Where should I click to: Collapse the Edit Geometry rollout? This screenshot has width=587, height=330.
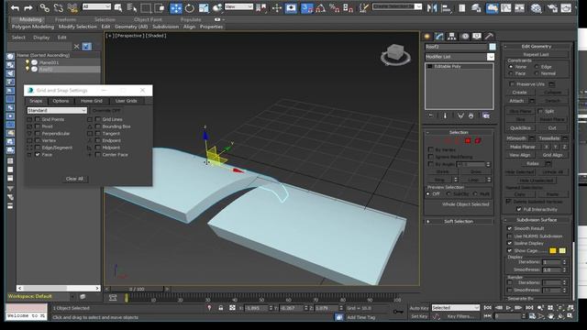click(x=536, y=47)
